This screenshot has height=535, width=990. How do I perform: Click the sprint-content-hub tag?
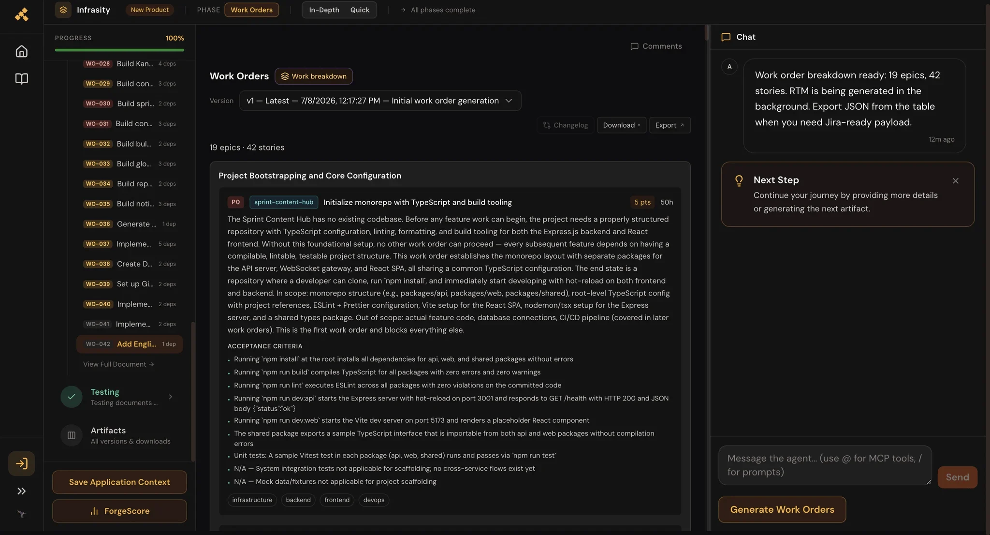tap(284, 202)
